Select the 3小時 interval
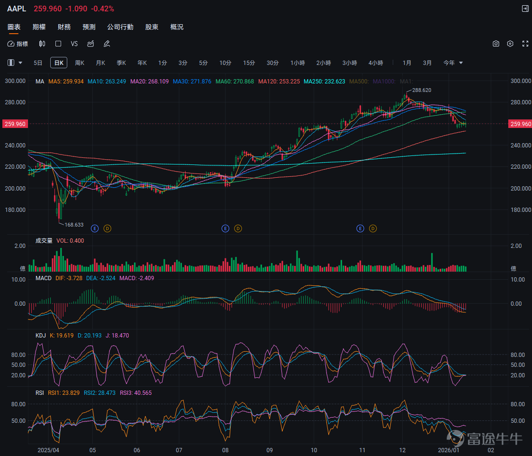This screenshot has height=456, width=532. (x=350, y=63)
